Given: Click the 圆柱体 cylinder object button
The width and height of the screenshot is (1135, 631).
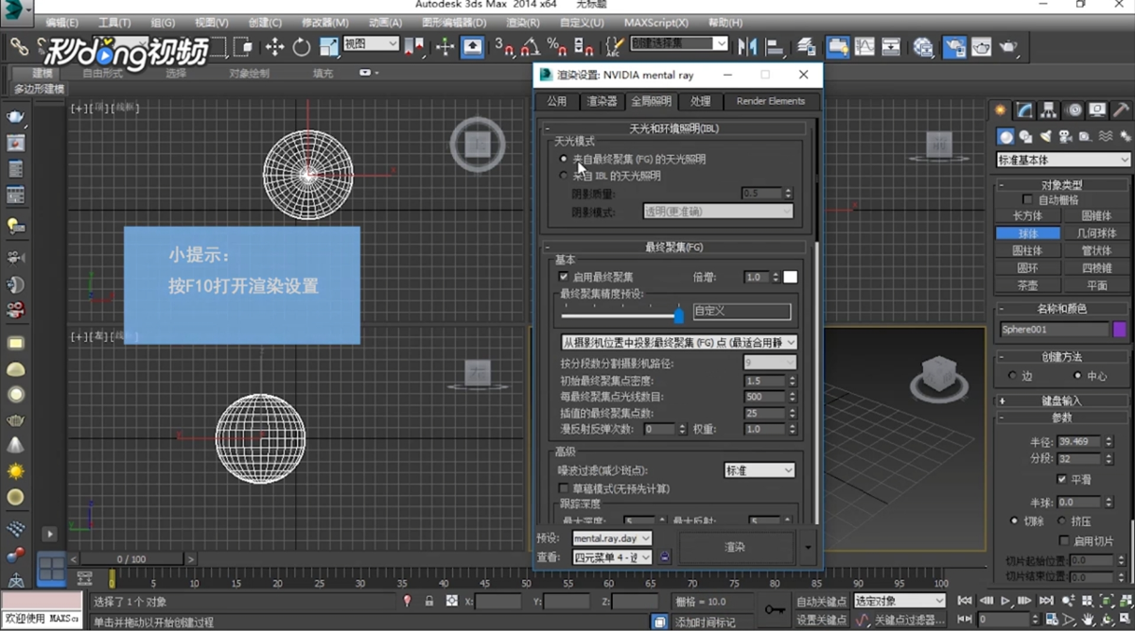Looking at the screenshot, I should click(x=1027, y=250).
